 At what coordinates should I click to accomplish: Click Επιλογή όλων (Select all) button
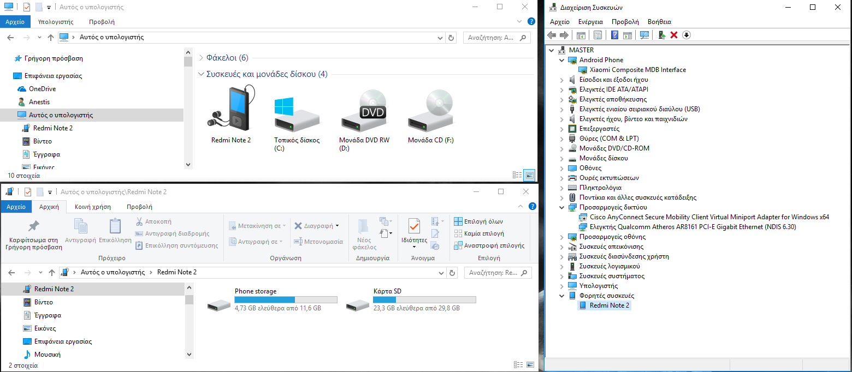coord(478,221)
